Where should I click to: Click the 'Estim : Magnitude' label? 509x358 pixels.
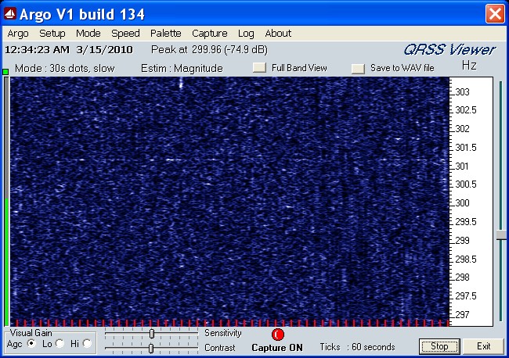[182, 68]
